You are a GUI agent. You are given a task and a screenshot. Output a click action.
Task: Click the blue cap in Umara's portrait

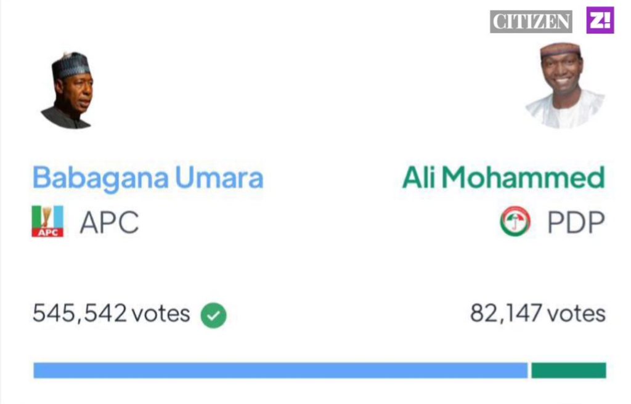coord(71,65)
